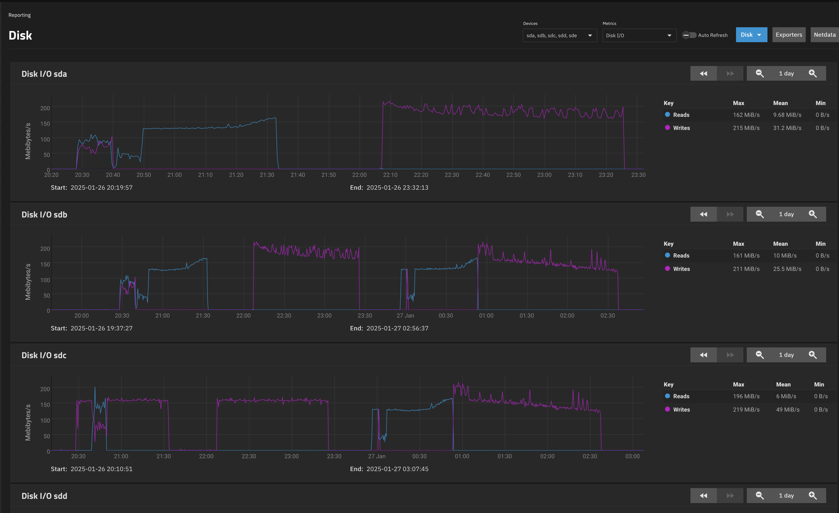The width and height of the screenshot is (839, 513).
Task: Rewind the Disk I/O sdb chart
Action: (x=703, y=214)
